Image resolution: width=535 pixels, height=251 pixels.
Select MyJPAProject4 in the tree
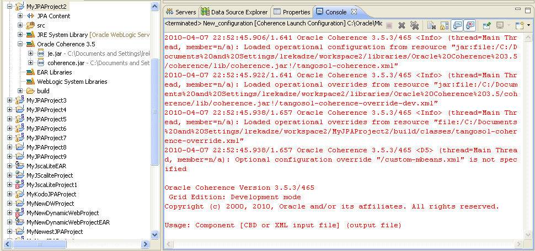(x=46, y=110)
